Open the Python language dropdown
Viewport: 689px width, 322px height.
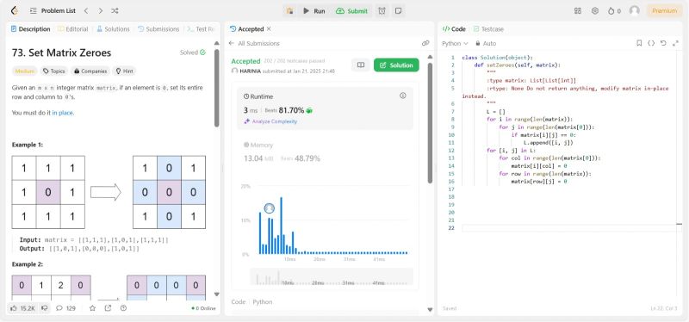point(455,44)
